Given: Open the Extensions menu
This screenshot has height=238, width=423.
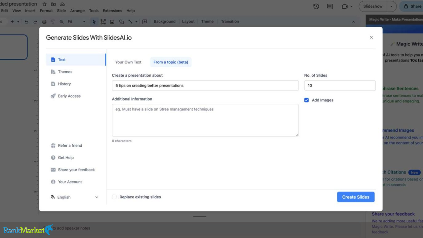Looking at the screenshot, I should click(112, 11).
